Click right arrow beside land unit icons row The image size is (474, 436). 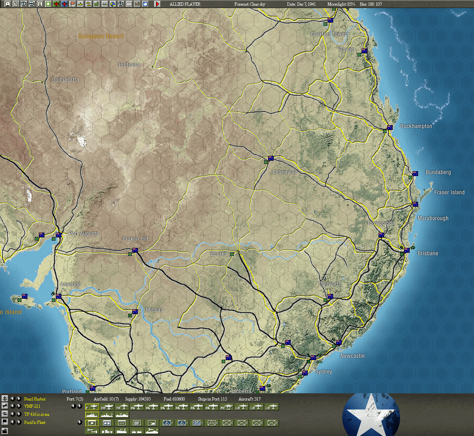pyautogui.click(x=80, y=422)
